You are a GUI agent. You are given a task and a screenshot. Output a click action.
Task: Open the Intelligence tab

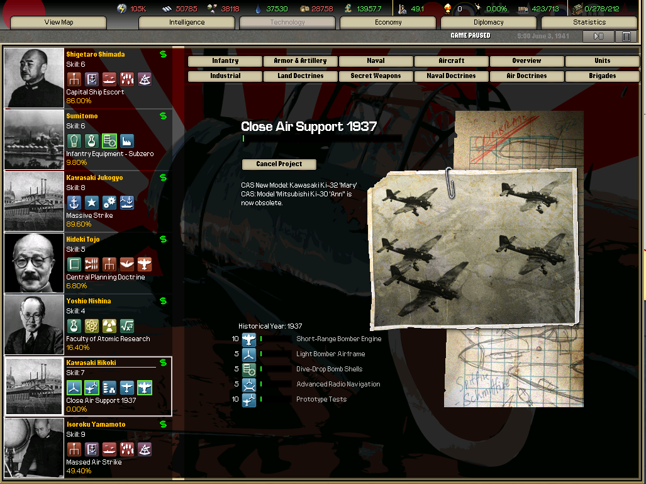(x=187, y=23)
